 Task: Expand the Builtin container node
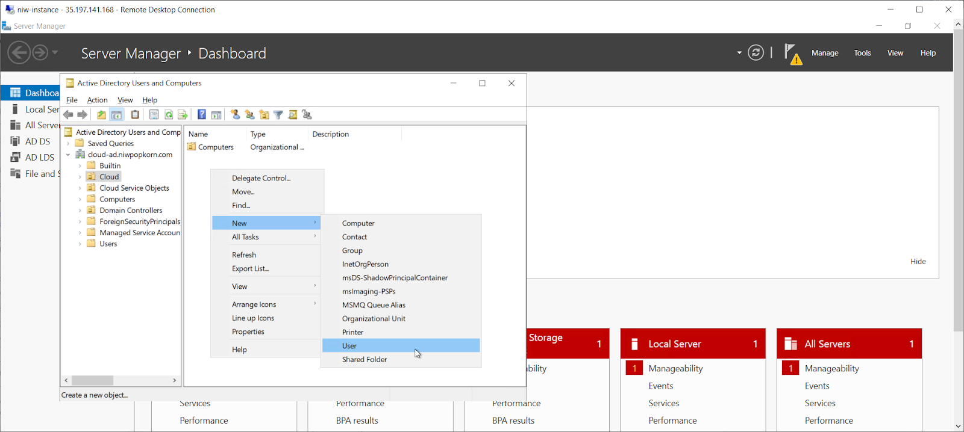point(80,165)
